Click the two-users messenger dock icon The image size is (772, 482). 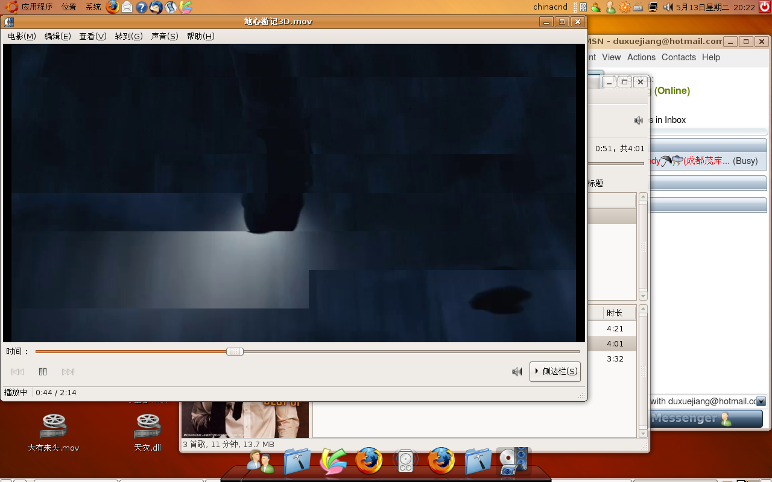click(261, 462)
